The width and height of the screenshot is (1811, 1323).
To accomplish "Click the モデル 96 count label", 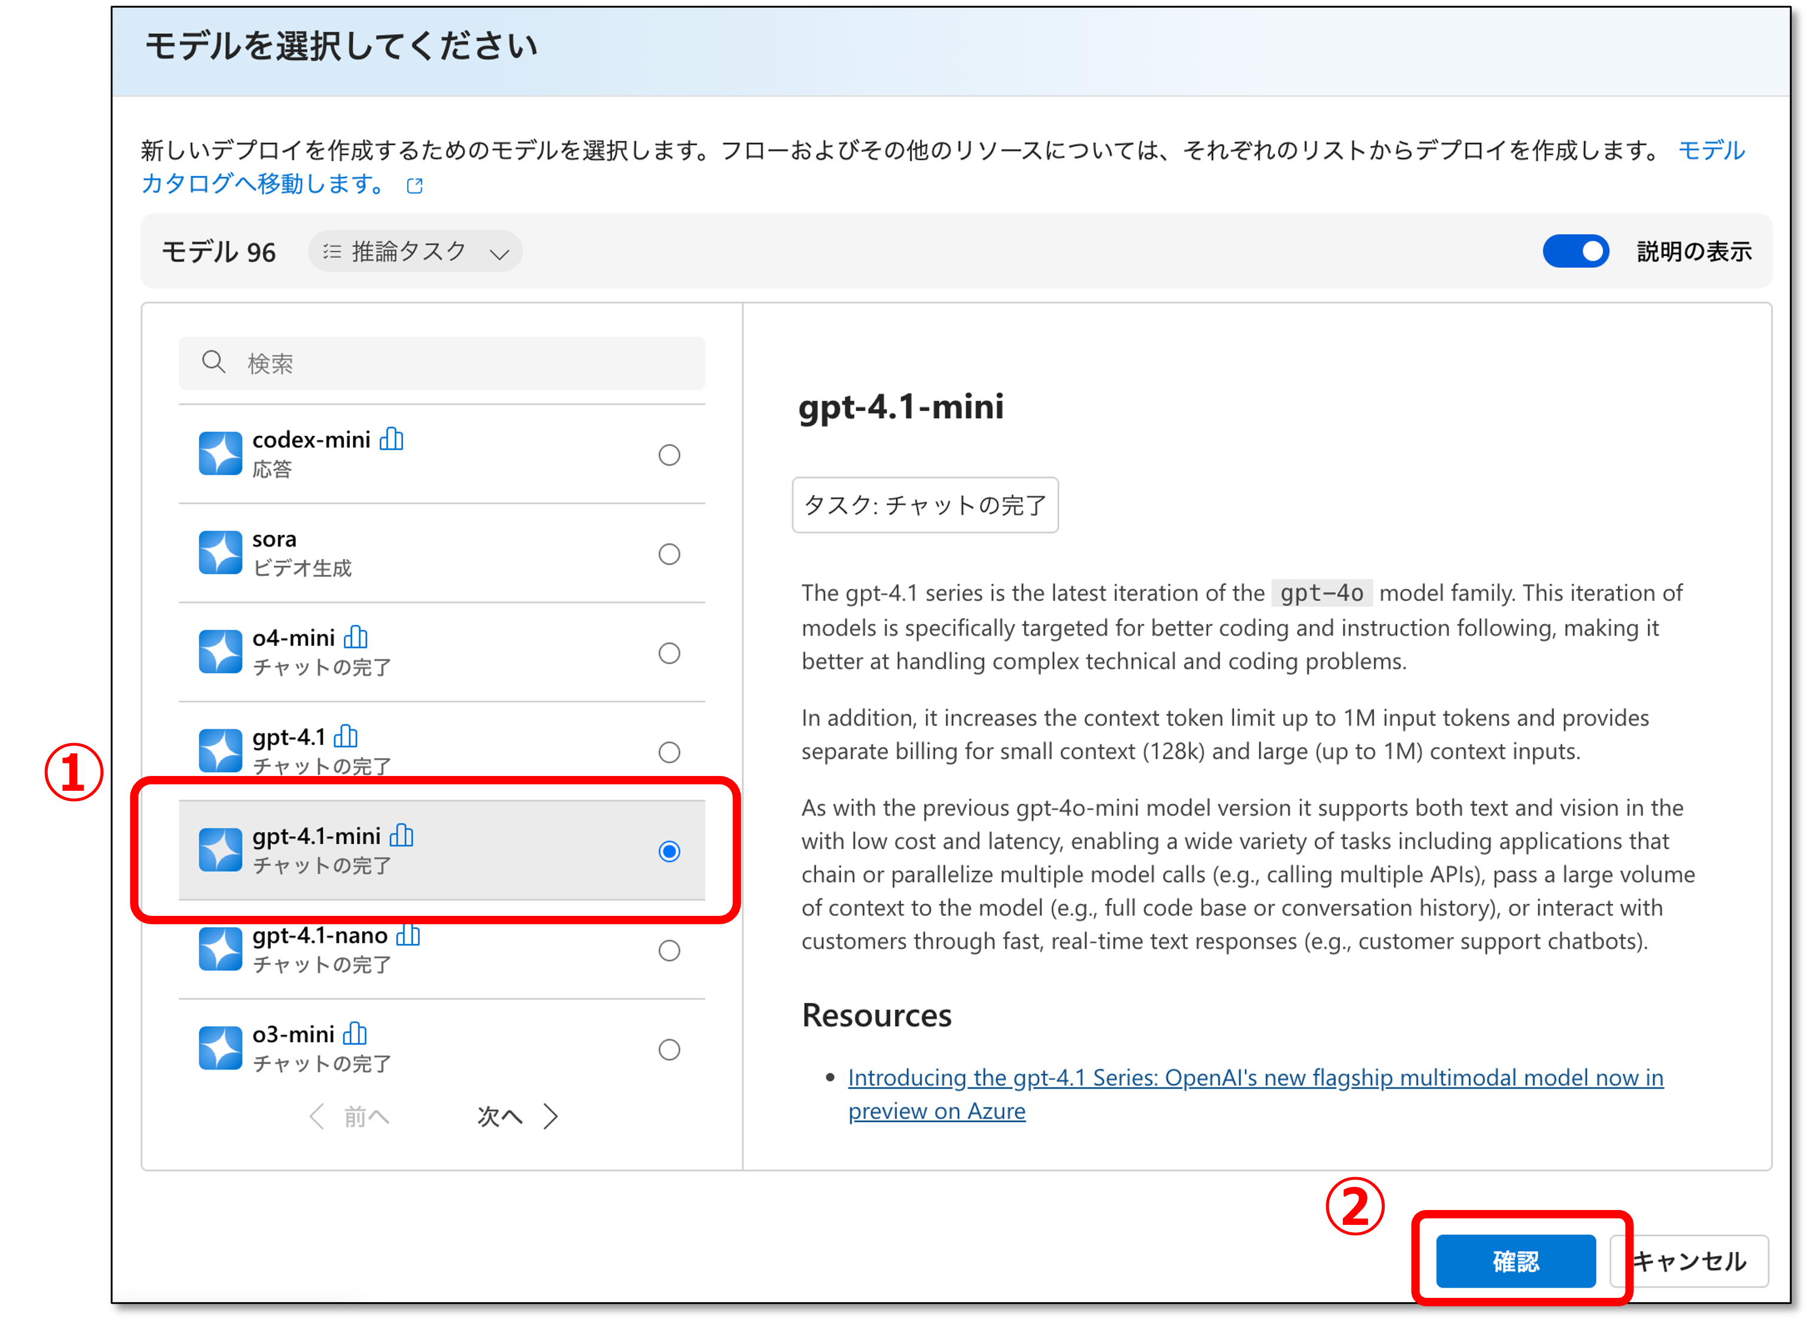I will pyautogui.click(x=219, y=252).
